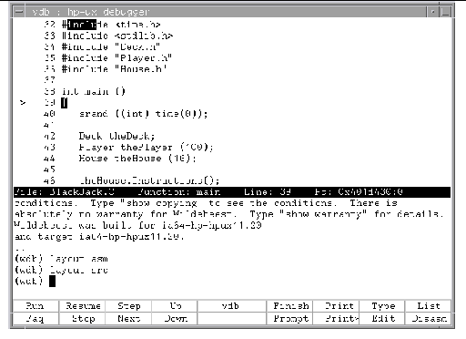Click source line 'Player thePlayer (100);'

coord(146,147)
